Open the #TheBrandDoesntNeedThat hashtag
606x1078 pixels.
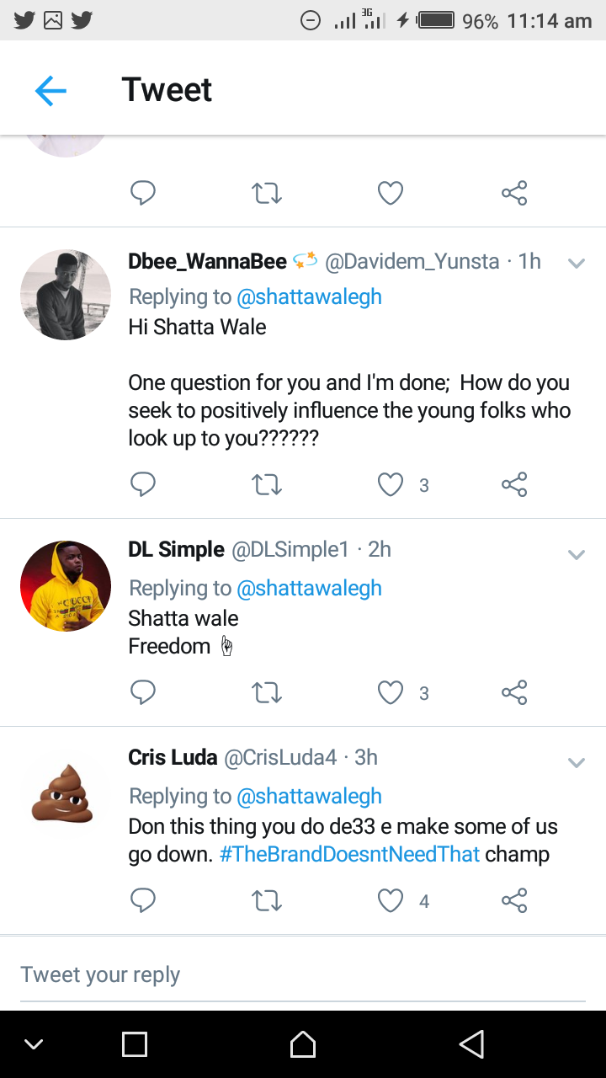point(349,854)
